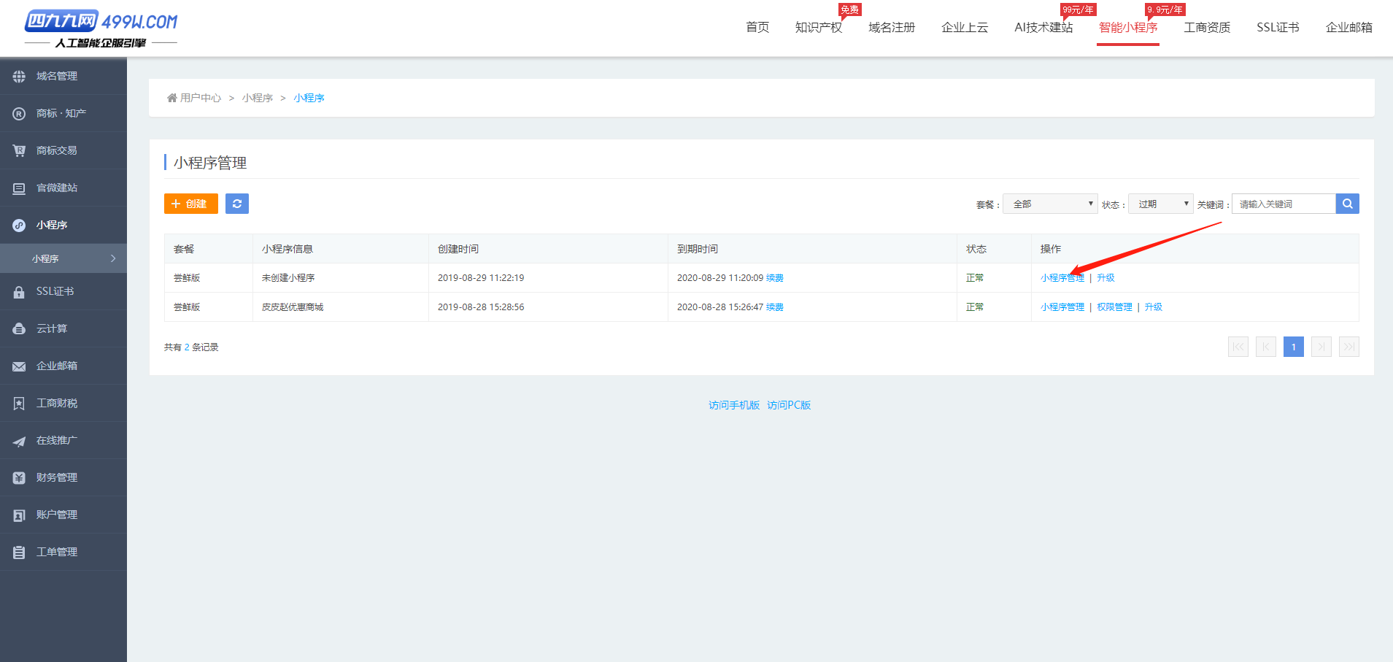Click the blue refresh icon button
Image resolution: width=1393 pixels, height=662 pixels.
(x=236, y=204)
